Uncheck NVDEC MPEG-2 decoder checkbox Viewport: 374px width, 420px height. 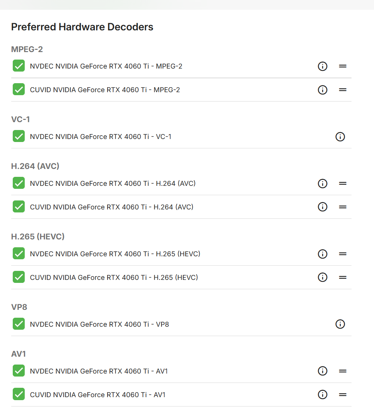click(x=19, y=66)
